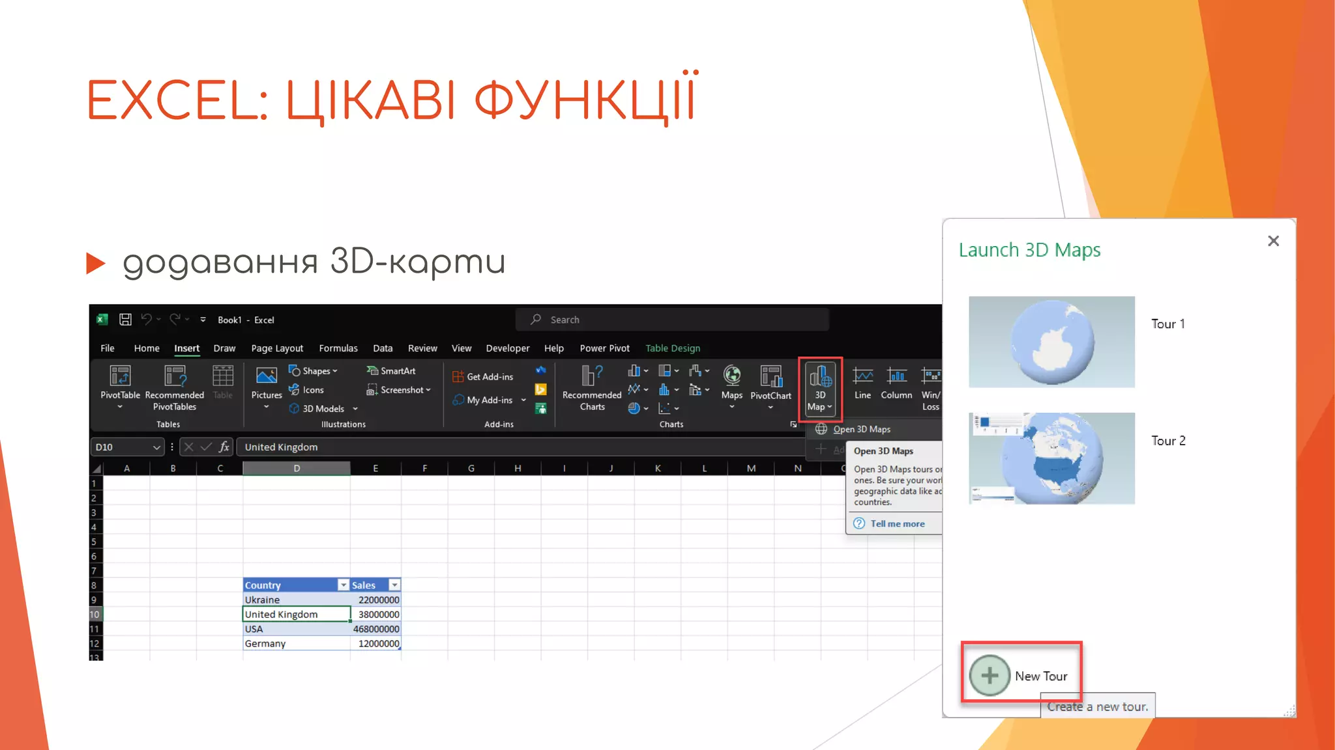Open the File tab
The width and height of the screenshot is (1335, 750).
click(108, 348)
